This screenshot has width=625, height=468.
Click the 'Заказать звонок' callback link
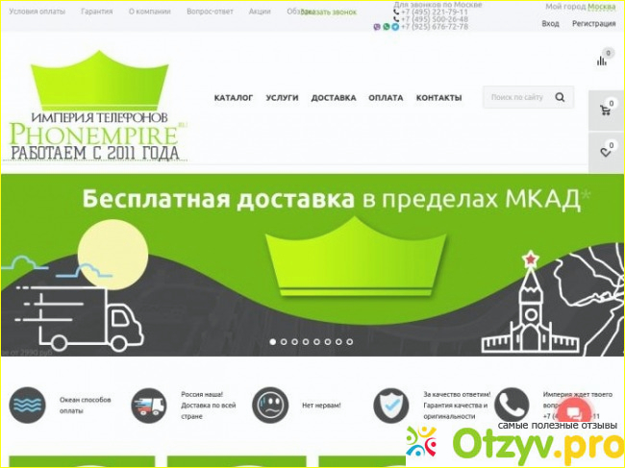pos(328,12)
